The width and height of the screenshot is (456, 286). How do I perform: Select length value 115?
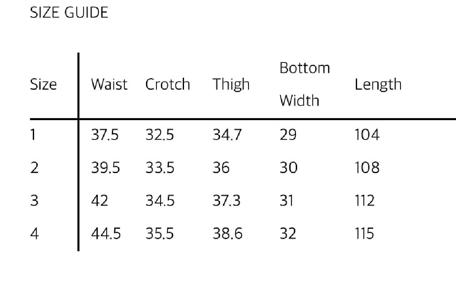pyautogui.click(x=364, y=233)
